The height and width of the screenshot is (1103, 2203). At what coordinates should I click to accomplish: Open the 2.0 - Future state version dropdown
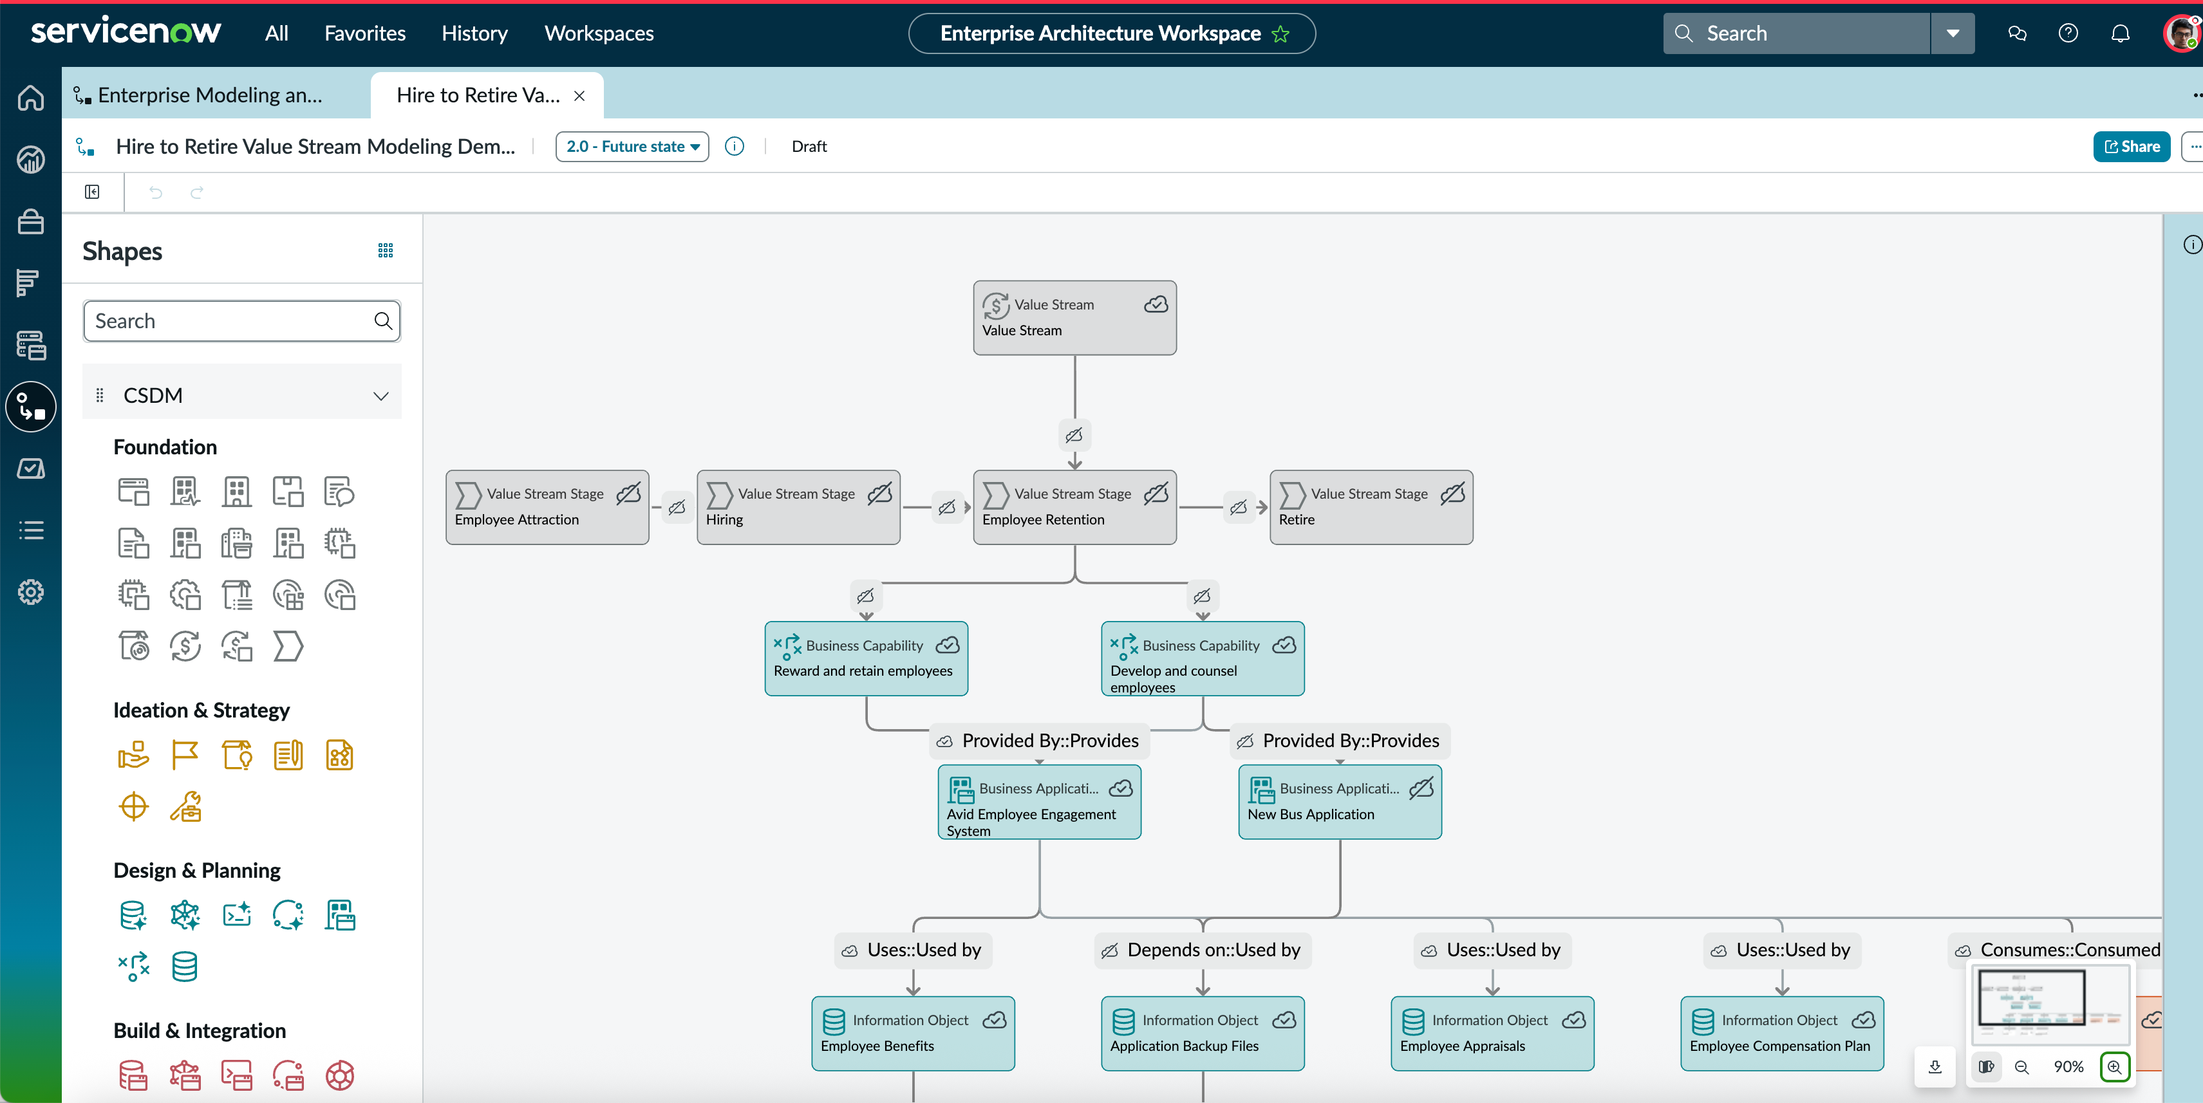click(632, 146)
